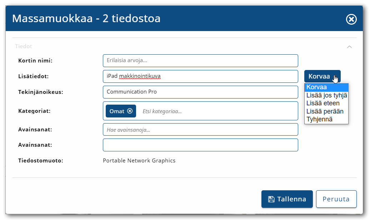The width and height of the screenshot is (370, 221).
Task: Focus the Hae avainsanoja keyword field
Action: point(200,130)
